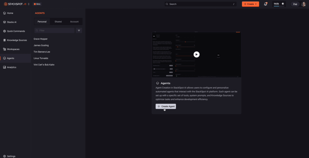Click the Beta badge

[x=37, y=4]
